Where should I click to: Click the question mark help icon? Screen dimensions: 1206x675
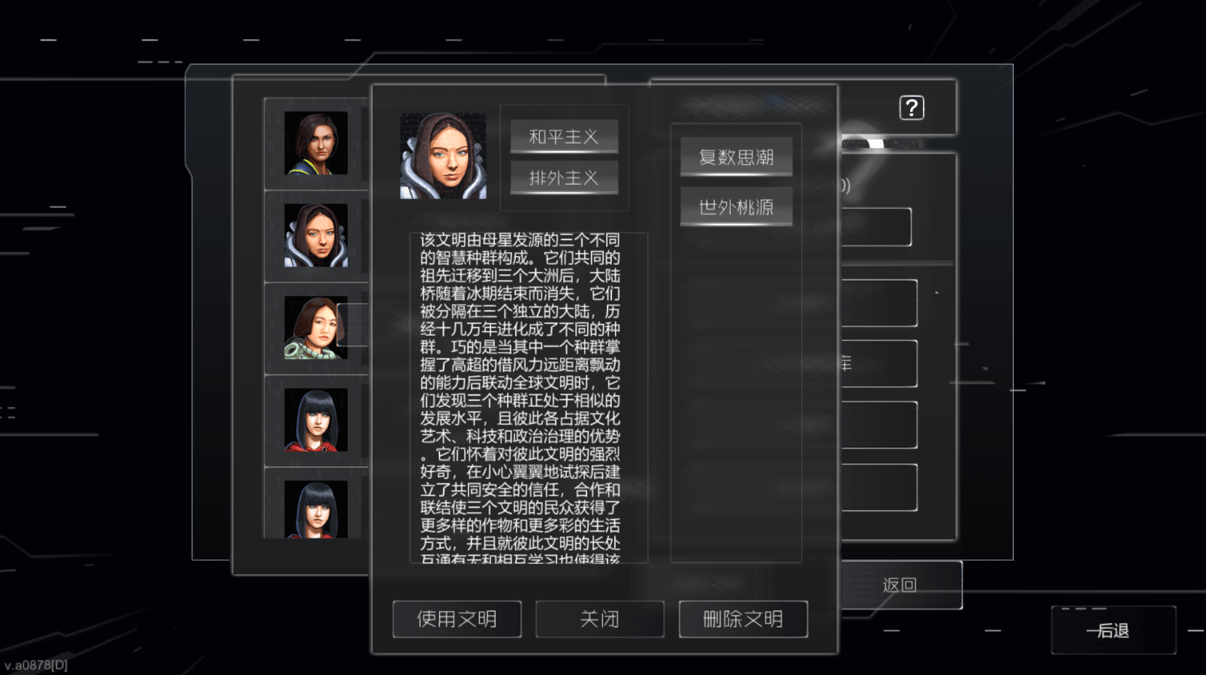pyautogui.click(x=912, y=108)
